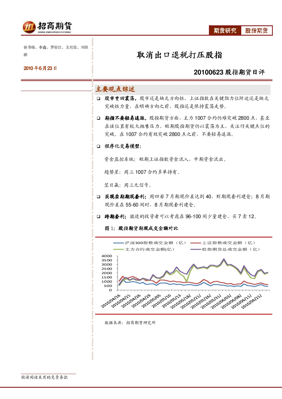Viewport: 282px width, 399px height.
Task: Click the title 取消出口退税打压股指
Action: [179, 55]
